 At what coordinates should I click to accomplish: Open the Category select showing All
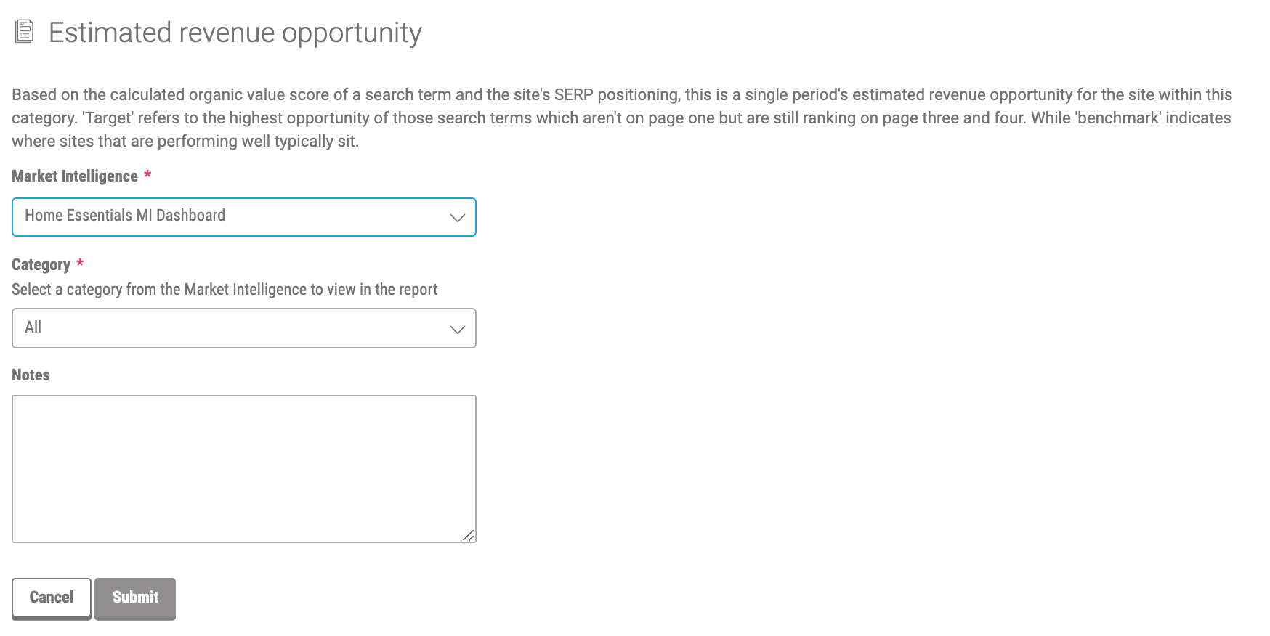point(244,328)
